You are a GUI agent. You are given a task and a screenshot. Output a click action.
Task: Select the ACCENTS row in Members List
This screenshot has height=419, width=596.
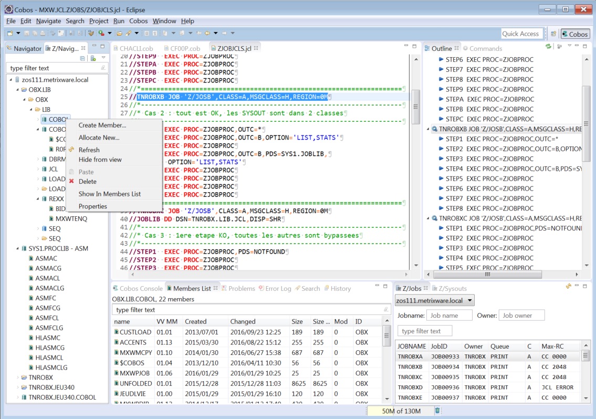pos(247,342)
